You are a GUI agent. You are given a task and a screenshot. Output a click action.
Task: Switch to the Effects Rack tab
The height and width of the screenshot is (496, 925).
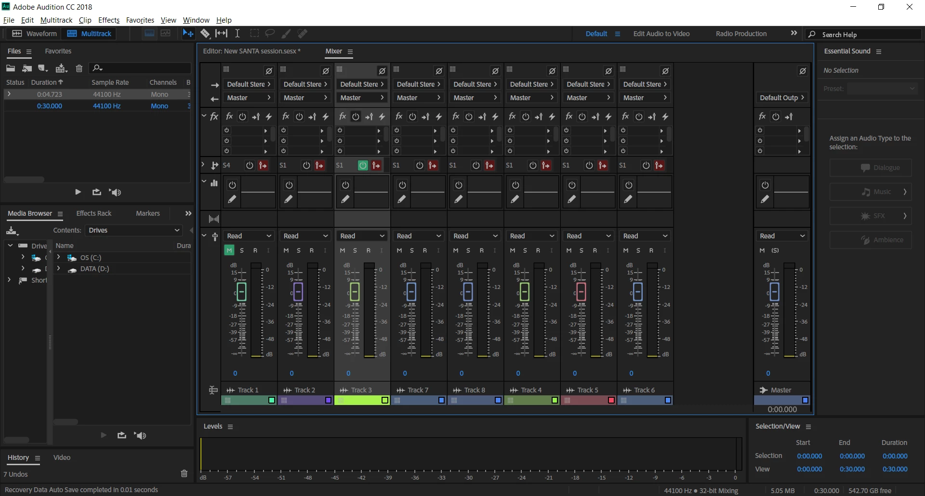tap(94, 213)
